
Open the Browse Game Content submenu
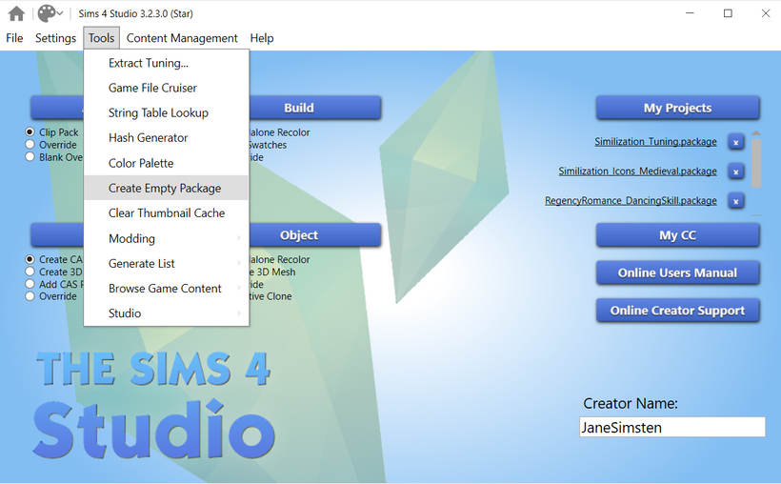coord(166,288)
